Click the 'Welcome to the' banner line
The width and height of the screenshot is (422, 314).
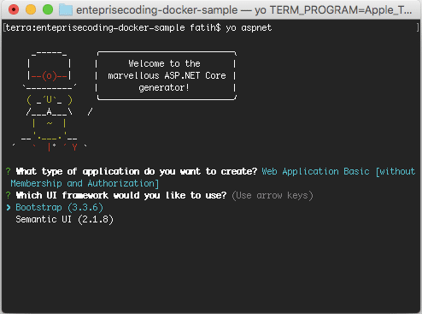tap(164, 63)
